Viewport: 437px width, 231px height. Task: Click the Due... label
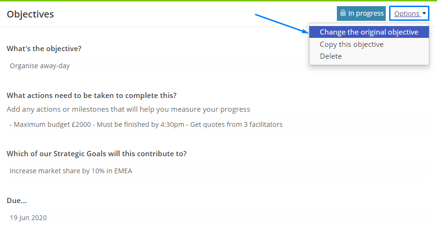[x=17, y=200]
